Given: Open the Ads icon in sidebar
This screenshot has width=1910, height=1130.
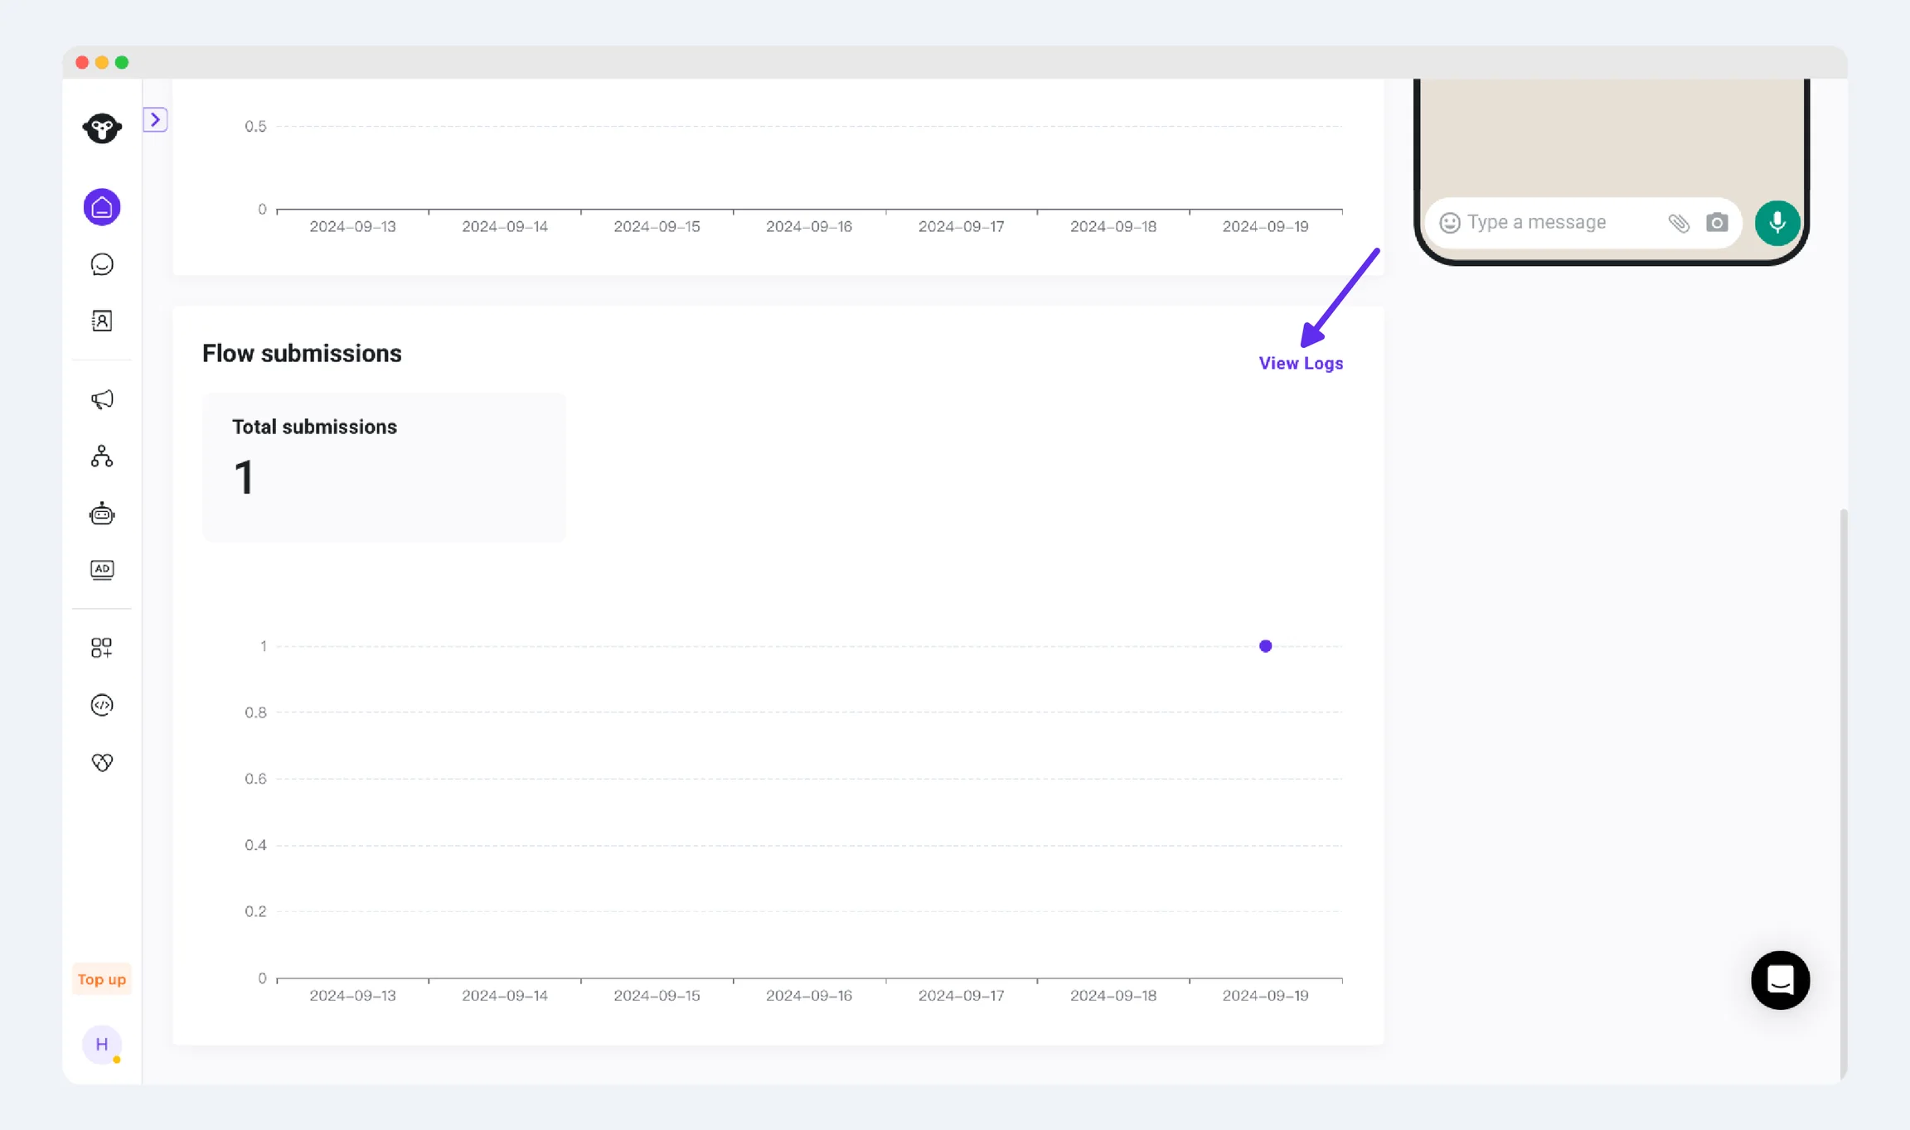Looking at the screenshot, I should (102, 570).
